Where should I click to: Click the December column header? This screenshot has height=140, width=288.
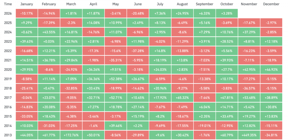271,4
